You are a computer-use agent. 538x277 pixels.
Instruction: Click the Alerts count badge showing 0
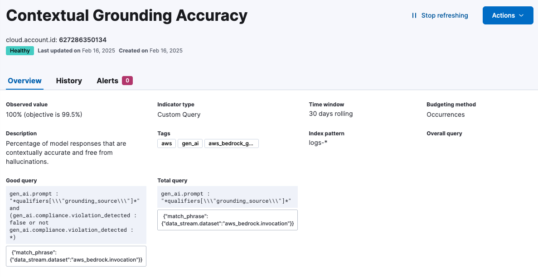click(x=127, y=81)
